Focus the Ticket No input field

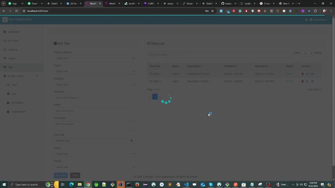coord(94,98)
